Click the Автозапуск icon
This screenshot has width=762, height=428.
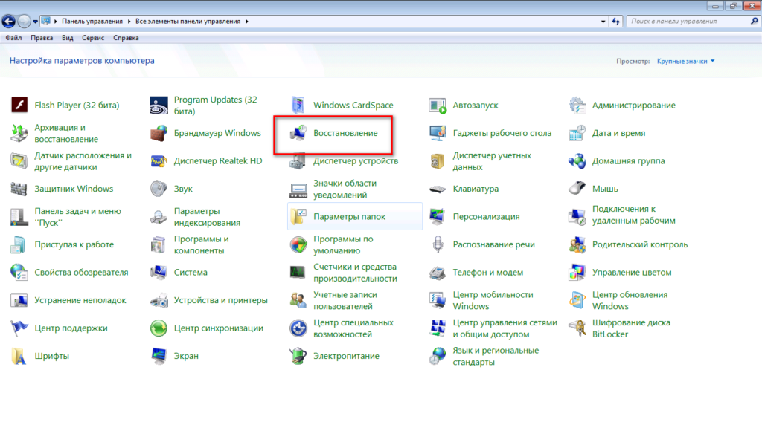[438, 105]
